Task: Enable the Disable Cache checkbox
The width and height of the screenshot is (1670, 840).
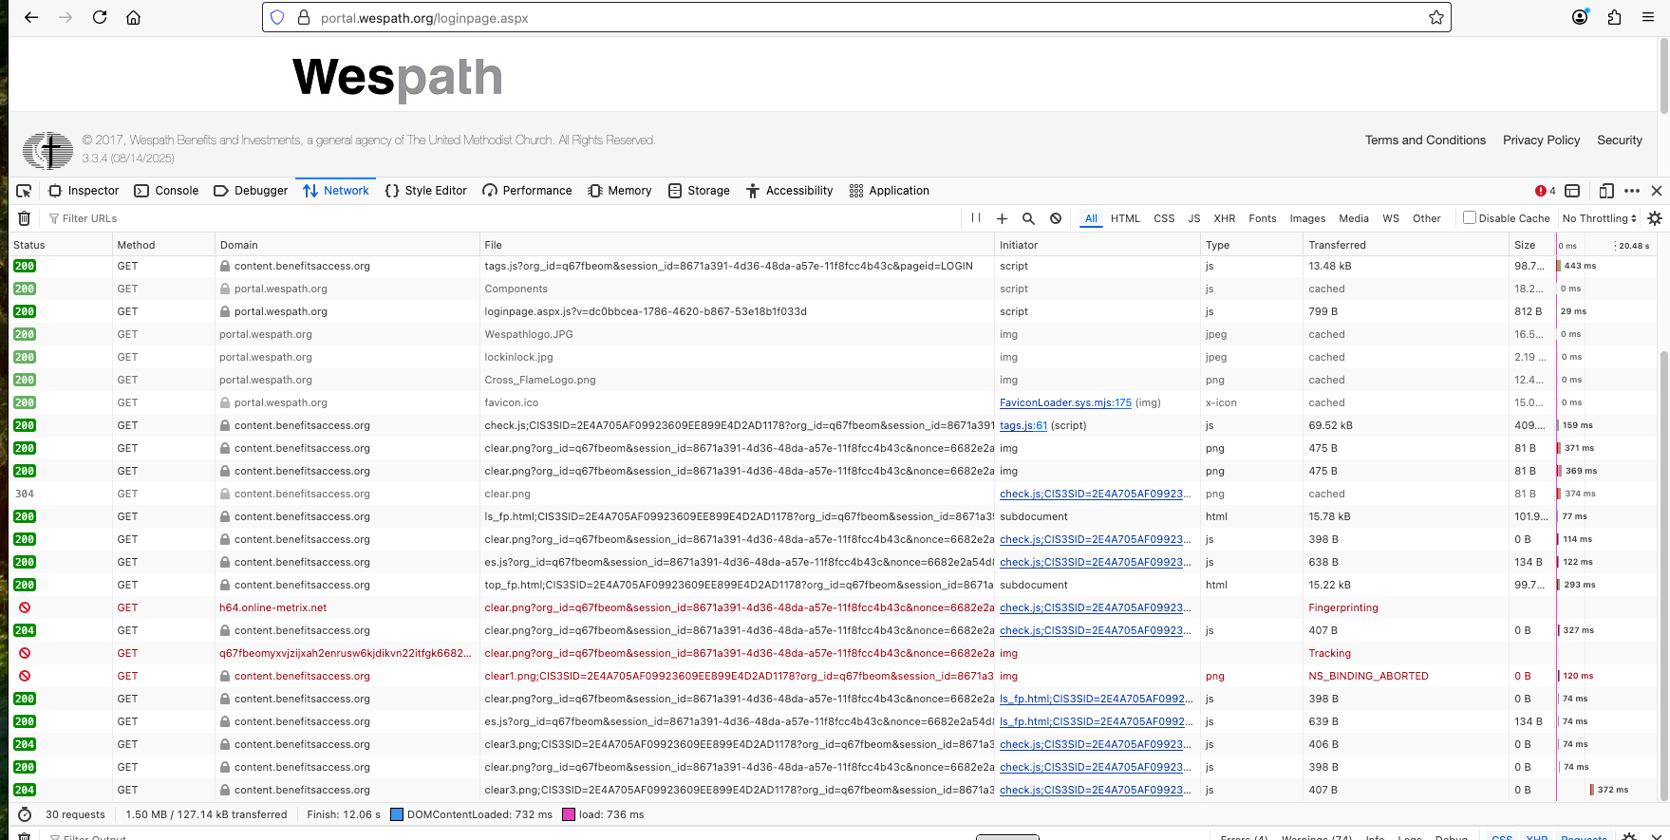Action: pyautogui.click(x=1470, y=217)
